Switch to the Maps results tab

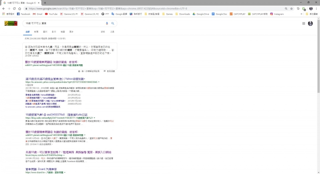pos(63,32)
